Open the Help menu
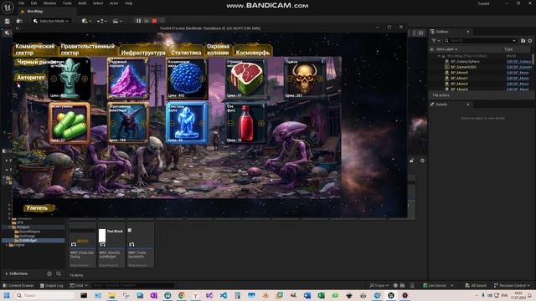Screen dimensions: 536x301 pyautogui.click(x=128, y=3)
